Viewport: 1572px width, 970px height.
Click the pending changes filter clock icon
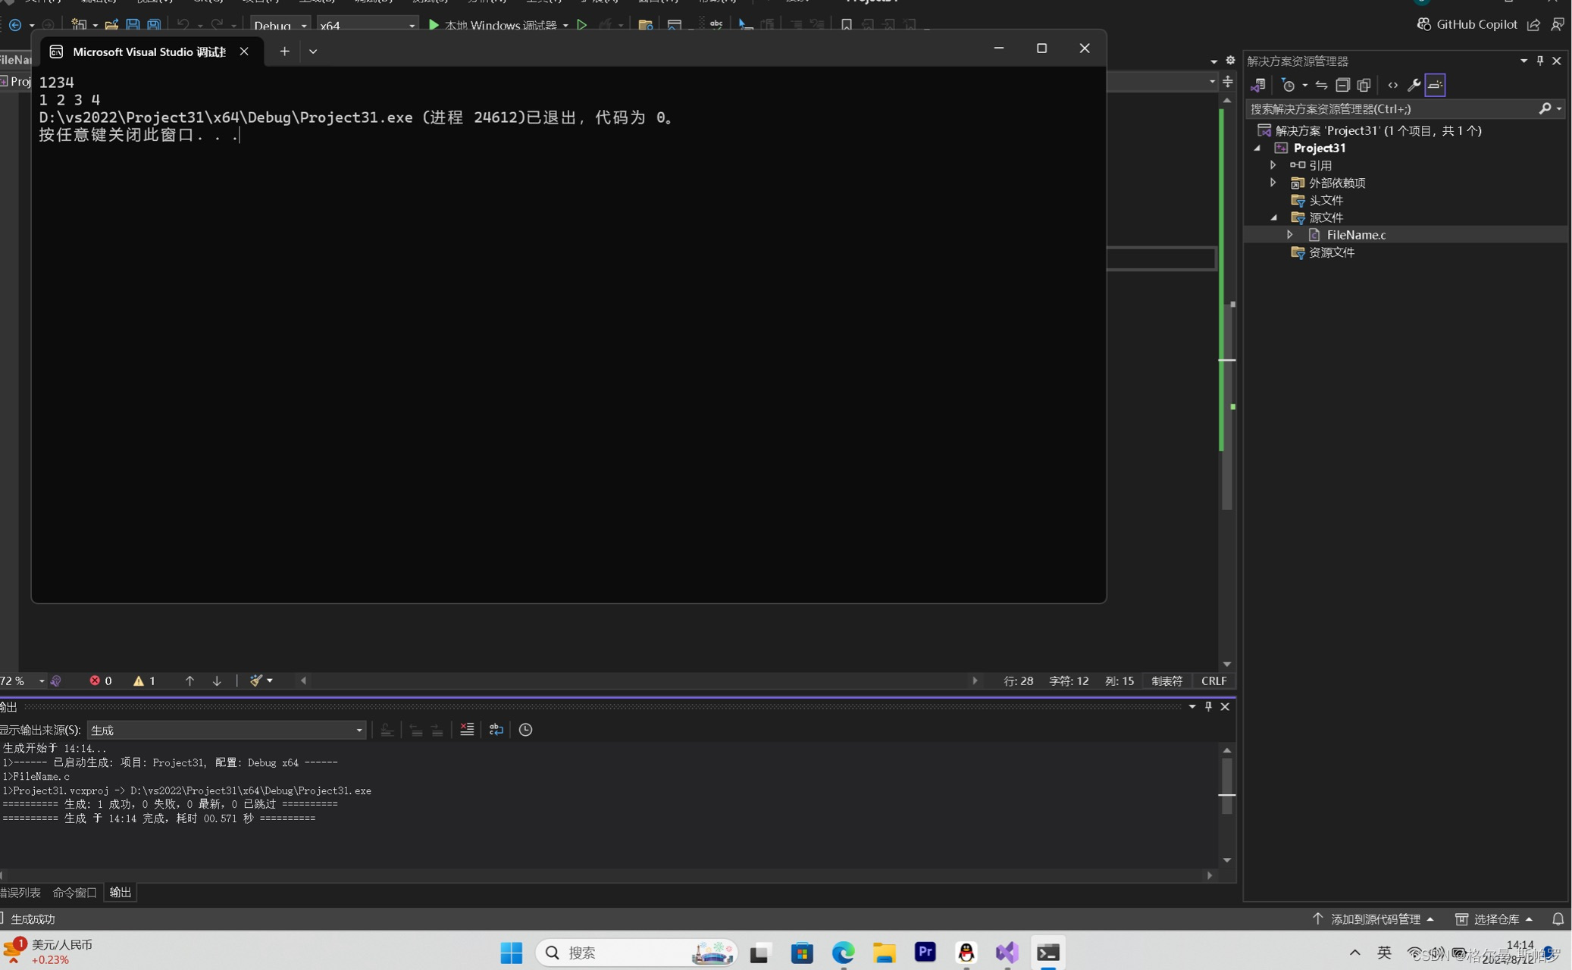point(1288,85)
